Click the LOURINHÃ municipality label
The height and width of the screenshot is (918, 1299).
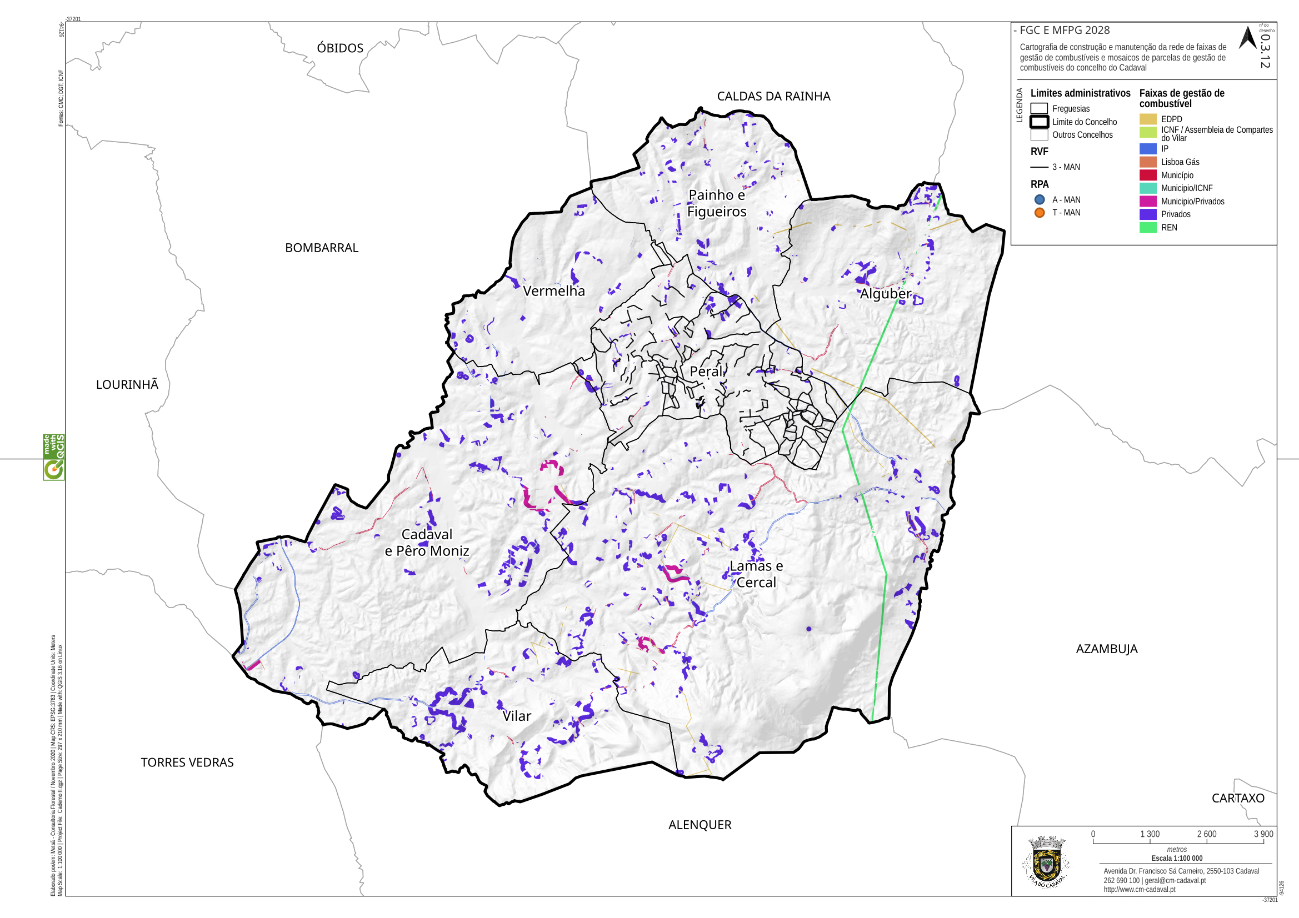tap(127, 384)
